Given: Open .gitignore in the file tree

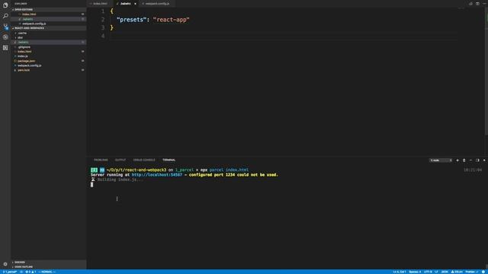Looking at the screenshot, I should [49, 47].
